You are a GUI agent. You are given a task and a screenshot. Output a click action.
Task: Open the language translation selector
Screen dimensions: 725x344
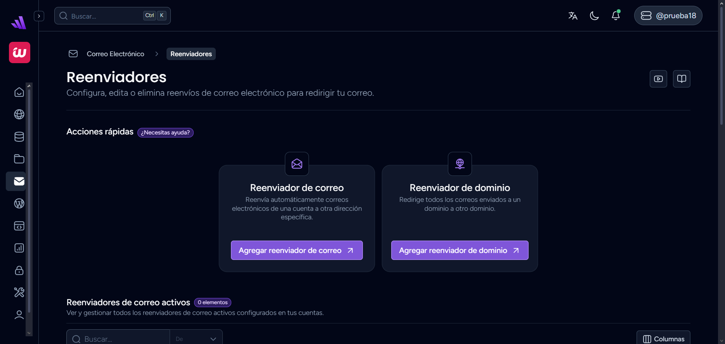573,15
